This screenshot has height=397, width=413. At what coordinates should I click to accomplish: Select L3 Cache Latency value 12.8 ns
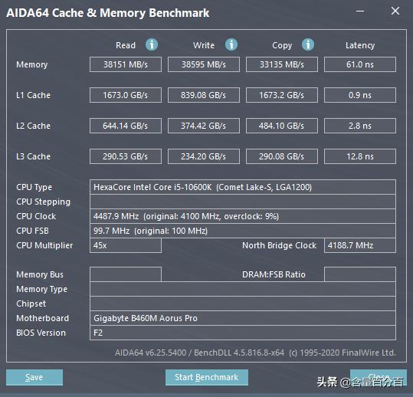360,156
